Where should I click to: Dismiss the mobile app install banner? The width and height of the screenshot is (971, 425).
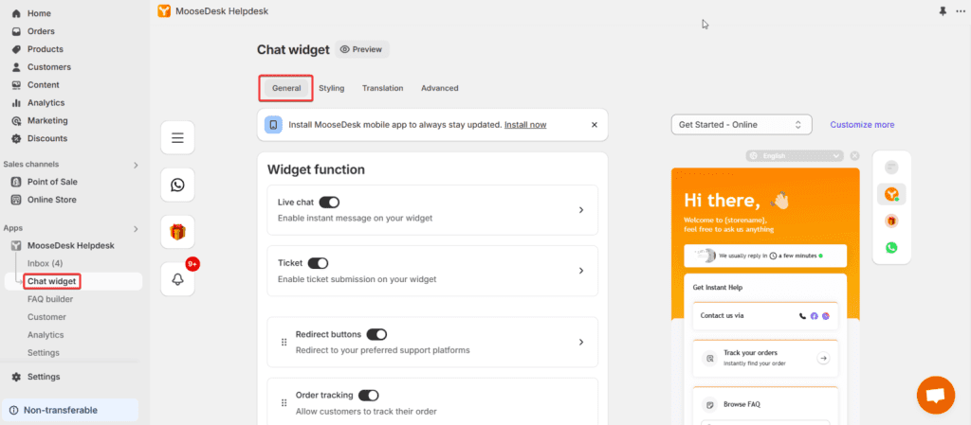pyautogui.click(x=595, y=125)
